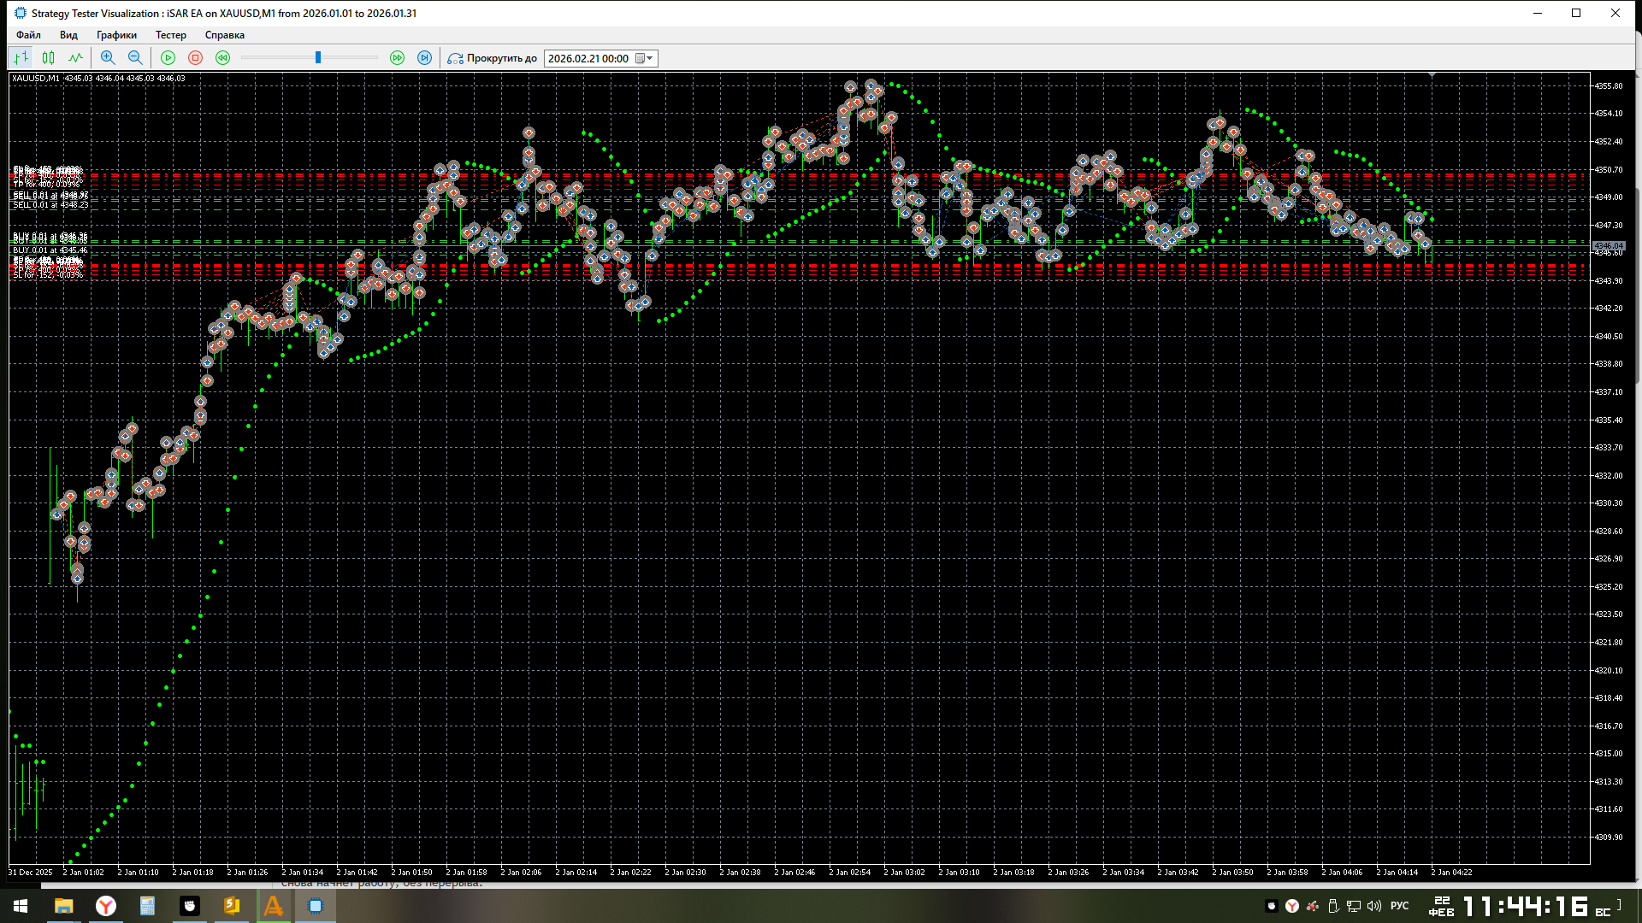Image resolution: width=1642 pixels, height=923 pixels.
Task: Switch to candlestick chart mode
Action: tap(49, 58)
